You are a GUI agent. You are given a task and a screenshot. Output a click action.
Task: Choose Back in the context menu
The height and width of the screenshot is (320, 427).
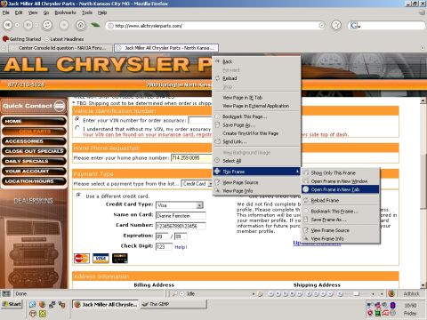[x=256, y=61]
